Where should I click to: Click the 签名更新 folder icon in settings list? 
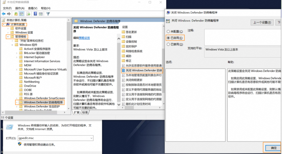pyautogui.click(x=123, y=32)
